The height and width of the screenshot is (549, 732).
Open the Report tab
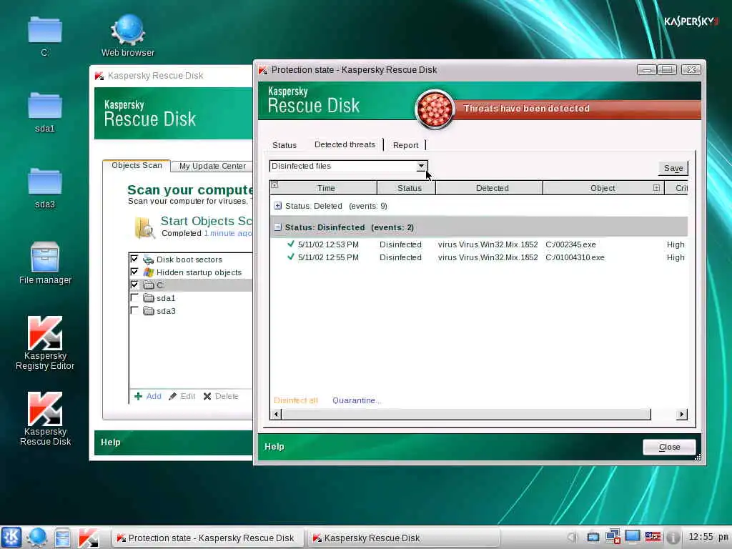tap(406, 145)
